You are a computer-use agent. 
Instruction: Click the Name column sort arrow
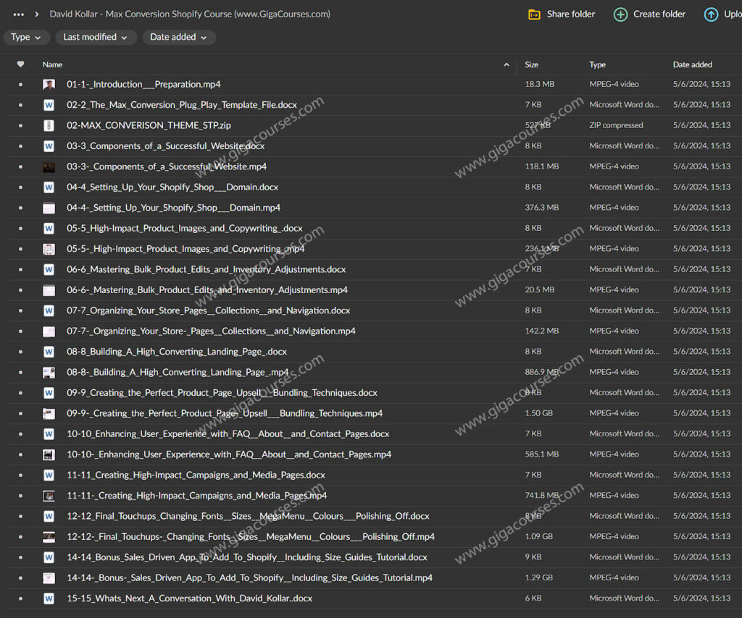pyautogui.click(x=506, y=65)
